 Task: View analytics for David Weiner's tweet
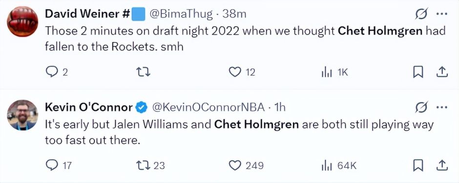pyautogui.click(x=334, y=72)
